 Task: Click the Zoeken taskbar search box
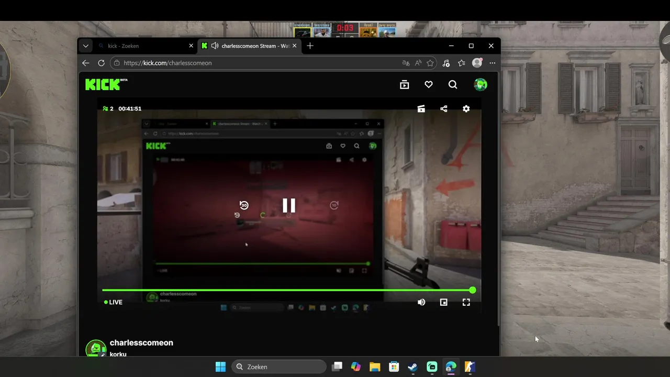(278, 367)
